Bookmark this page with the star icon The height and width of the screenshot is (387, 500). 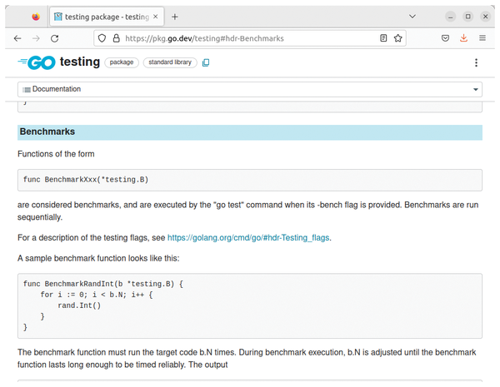tap(398, 38)
